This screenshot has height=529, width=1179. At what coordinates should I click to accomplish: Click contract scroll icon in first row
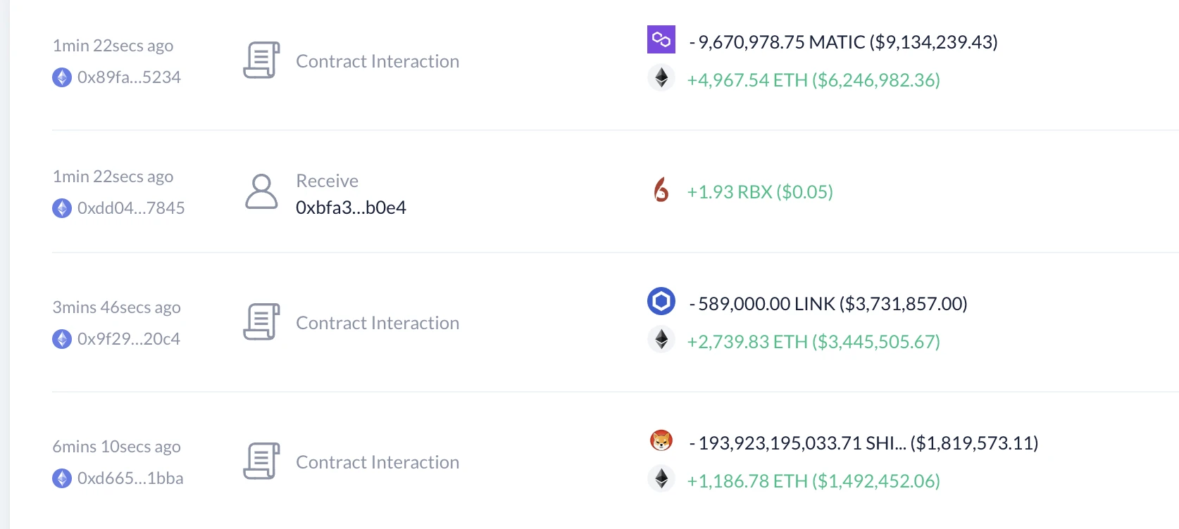pyautogui.click(x=261, y=60)
